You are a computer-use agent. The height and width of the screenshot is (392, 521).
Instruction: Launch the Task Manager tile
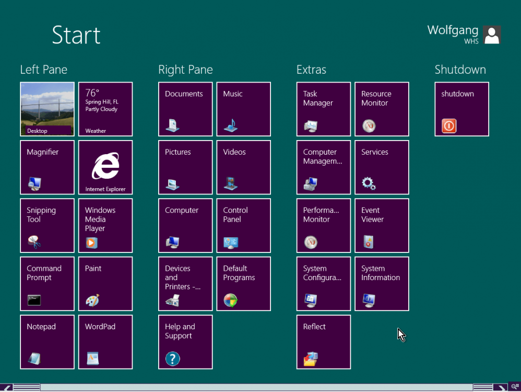[323, 109]
